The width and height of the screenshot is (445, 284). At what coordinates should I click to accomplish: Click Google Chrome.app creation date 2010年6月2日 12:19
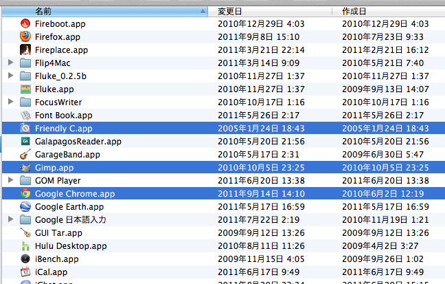[x=383, y=194]
